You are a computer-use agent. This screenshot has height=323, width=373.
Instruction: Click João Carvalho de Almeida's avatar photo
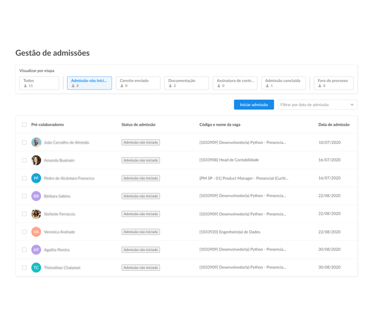[36, 142]
